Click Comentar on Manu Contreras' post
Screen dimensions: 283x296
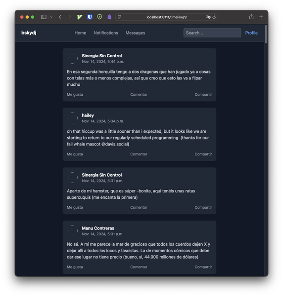(x=139, y=267)
